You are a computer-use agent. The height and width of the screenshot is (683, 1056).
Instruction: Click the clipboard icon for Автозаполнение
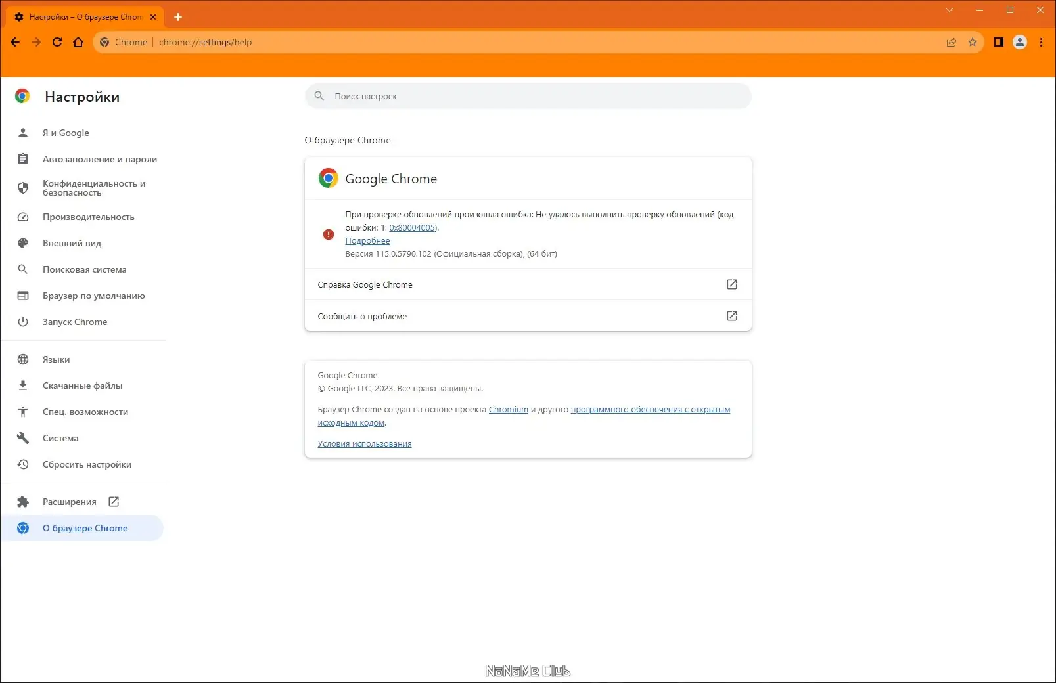click(x=23, y=159)
